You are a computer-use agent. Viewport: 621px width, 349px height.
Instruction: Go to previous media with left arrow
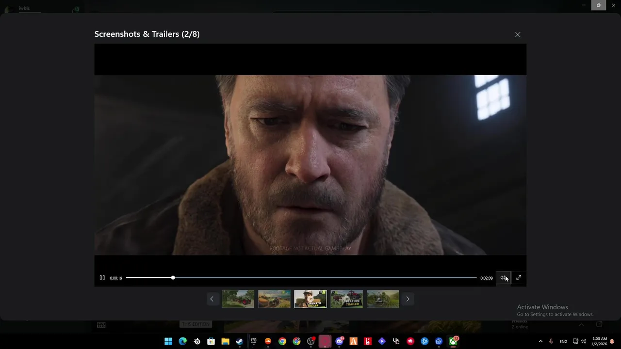pos(212,299)
